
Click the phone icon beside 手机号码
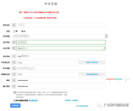click(14, 57)
